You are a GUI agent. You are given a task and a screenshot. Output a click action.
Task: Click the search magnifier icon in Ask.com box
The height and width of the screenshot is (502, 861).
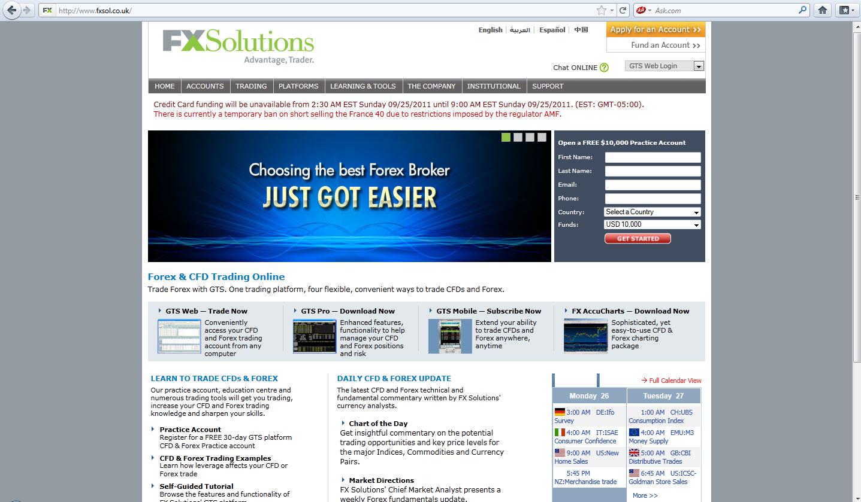point(803,10)
